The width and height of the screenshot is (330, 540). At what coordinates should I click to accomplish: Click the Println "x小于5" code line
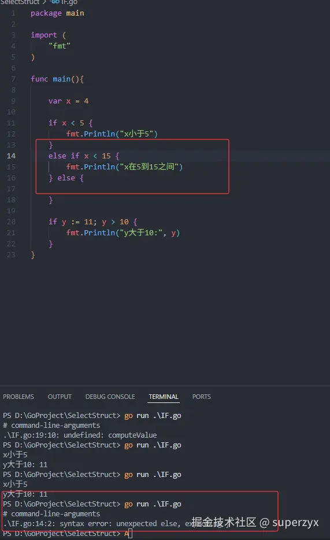click(x=112, y=134)
